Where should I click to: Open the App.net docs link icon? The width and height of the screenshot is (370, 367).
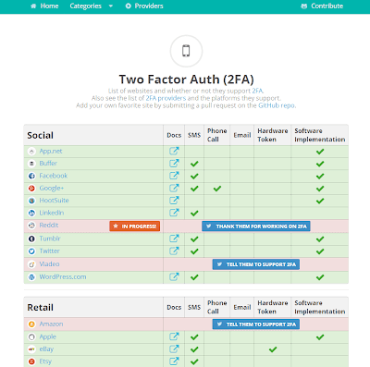pyautogui.click(x=174, y=151)
